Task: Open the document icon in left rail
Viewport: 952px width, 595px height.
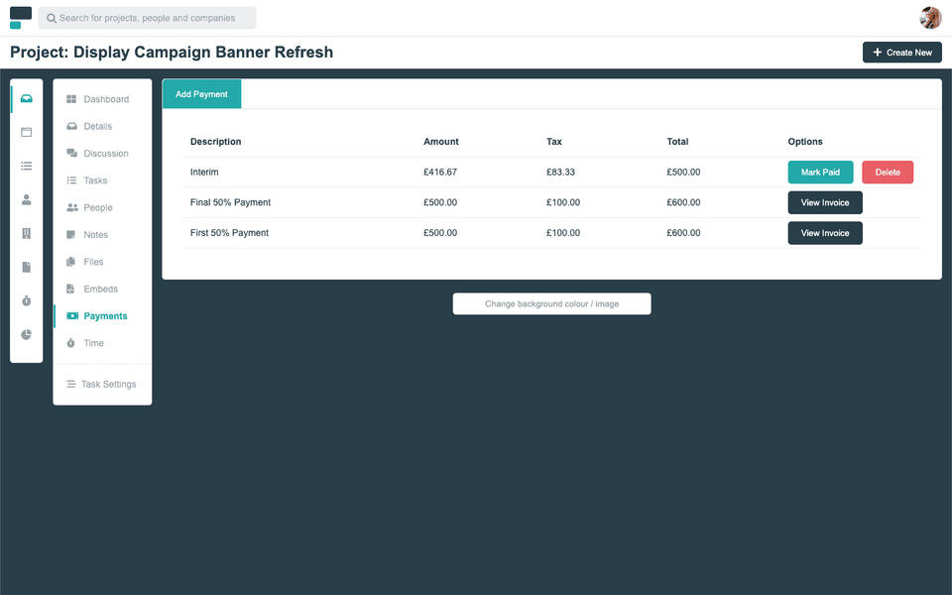Action: pyautogui.click(x=27, y=267)
